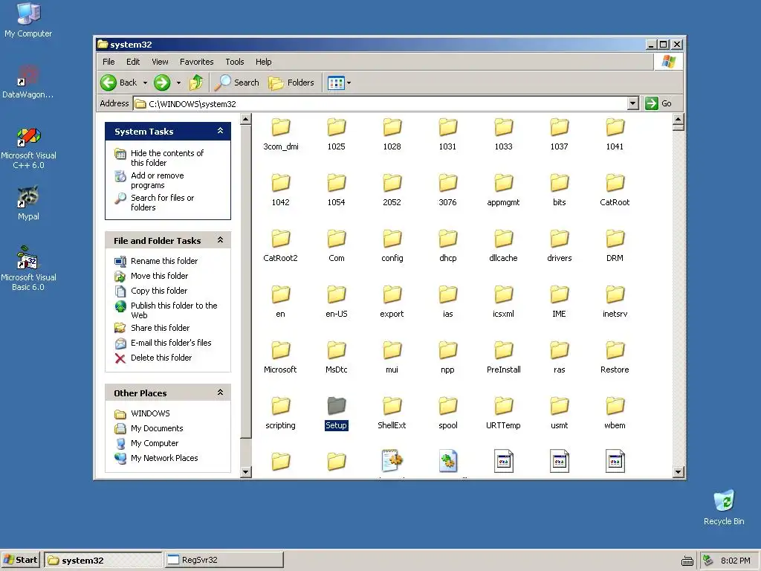Select the CatRoot2 folder
761x571 pixels.
click(280, 246)
